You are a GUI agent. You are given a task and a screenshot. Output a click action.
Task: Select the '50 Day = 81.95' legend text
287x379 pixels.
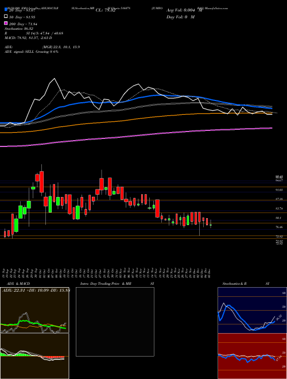[x=22, y=17]
